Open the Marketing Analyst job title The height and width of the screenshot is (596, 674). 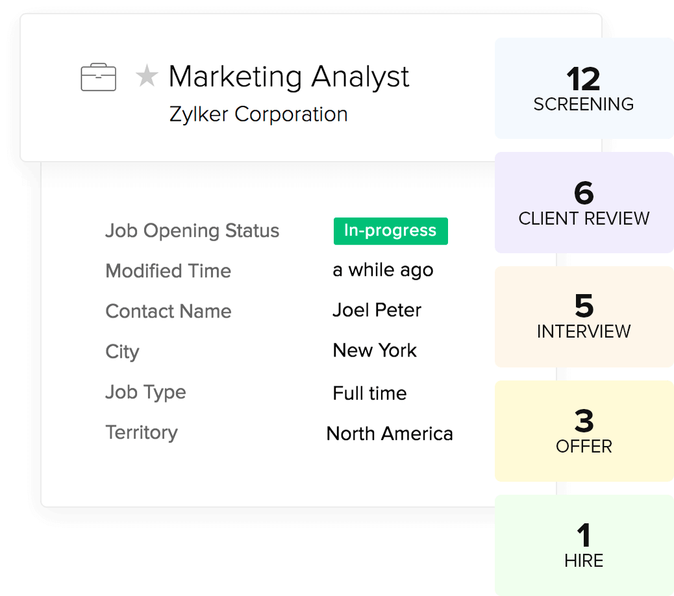(289, 77)
